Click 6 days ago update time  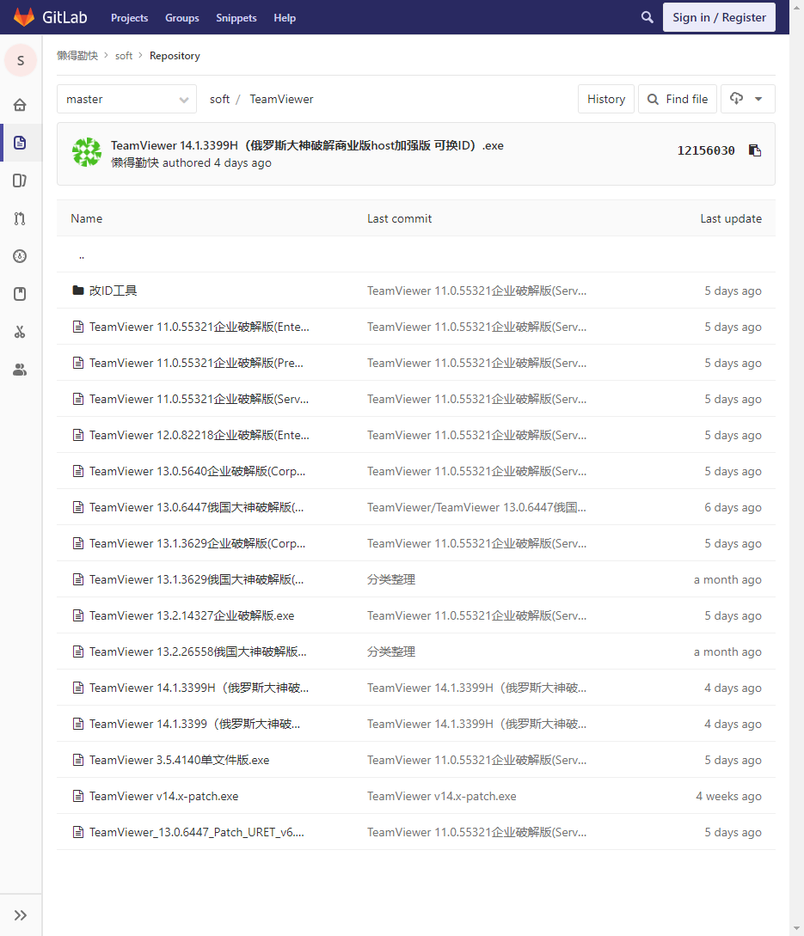pyautogui.click(x=733, y=507)
